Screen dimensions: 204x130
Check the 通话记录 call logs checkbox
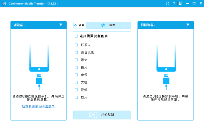point(76,52)
